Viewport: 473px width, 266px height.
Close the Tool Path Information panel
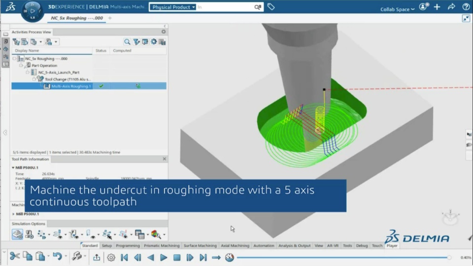165,159
